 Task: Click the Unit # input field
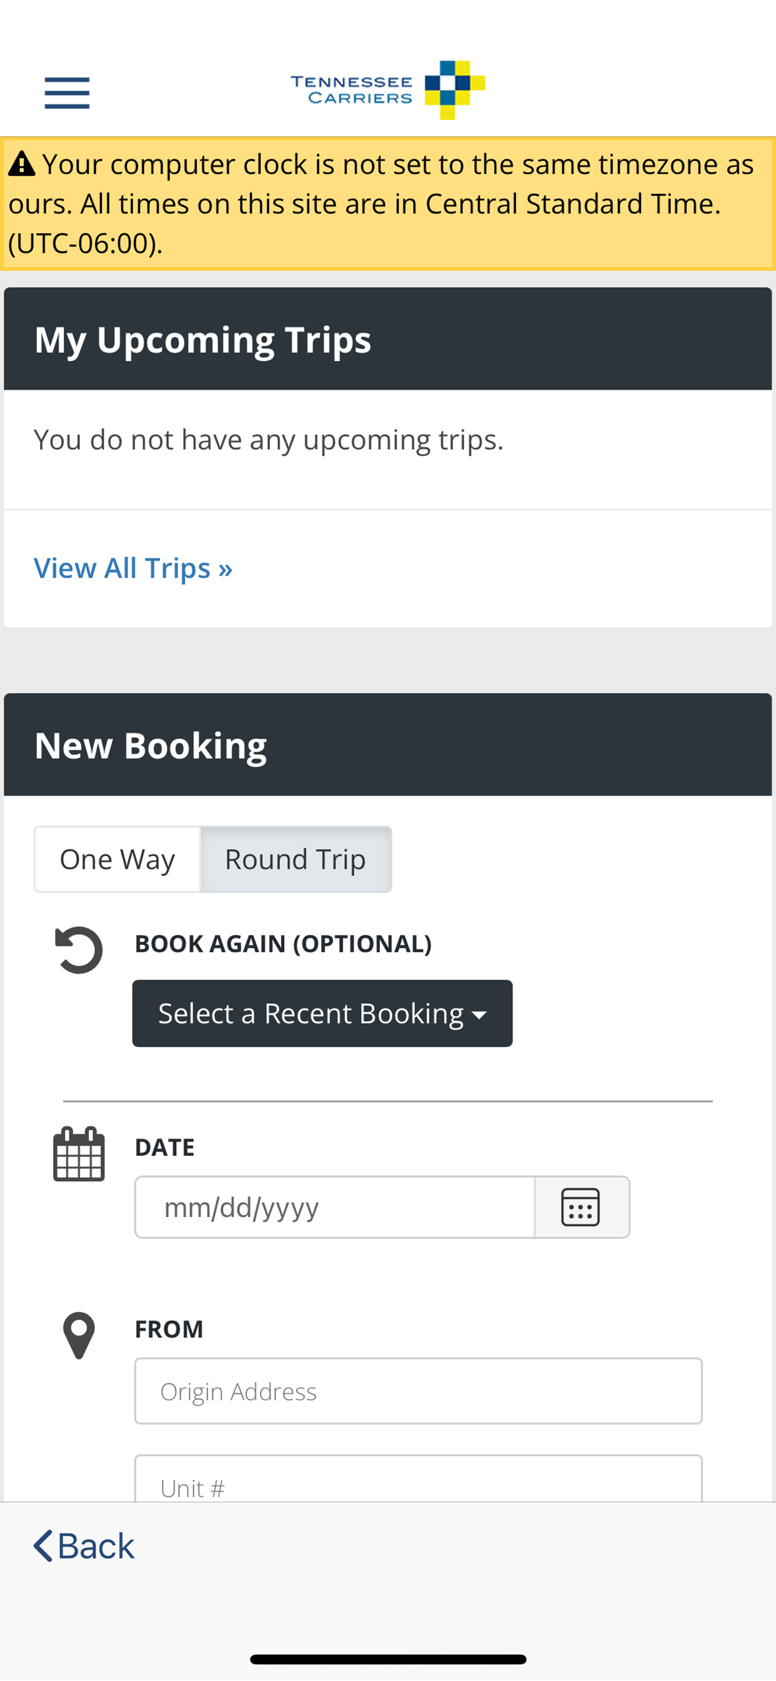(418, 1479)
